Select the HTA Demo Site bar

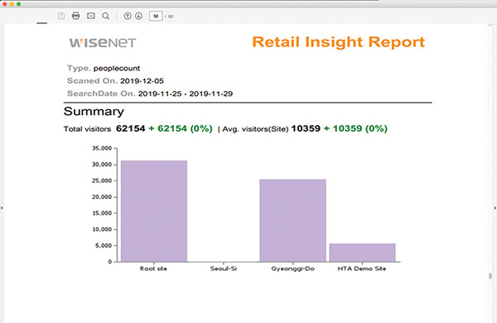point(362,253)
